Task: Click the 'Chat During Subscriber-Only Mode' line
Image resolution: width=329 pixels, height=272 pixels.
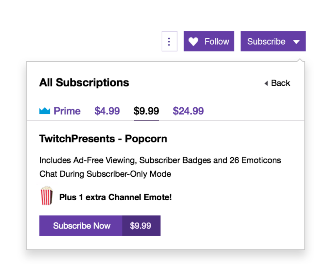Action: point(105,174)
